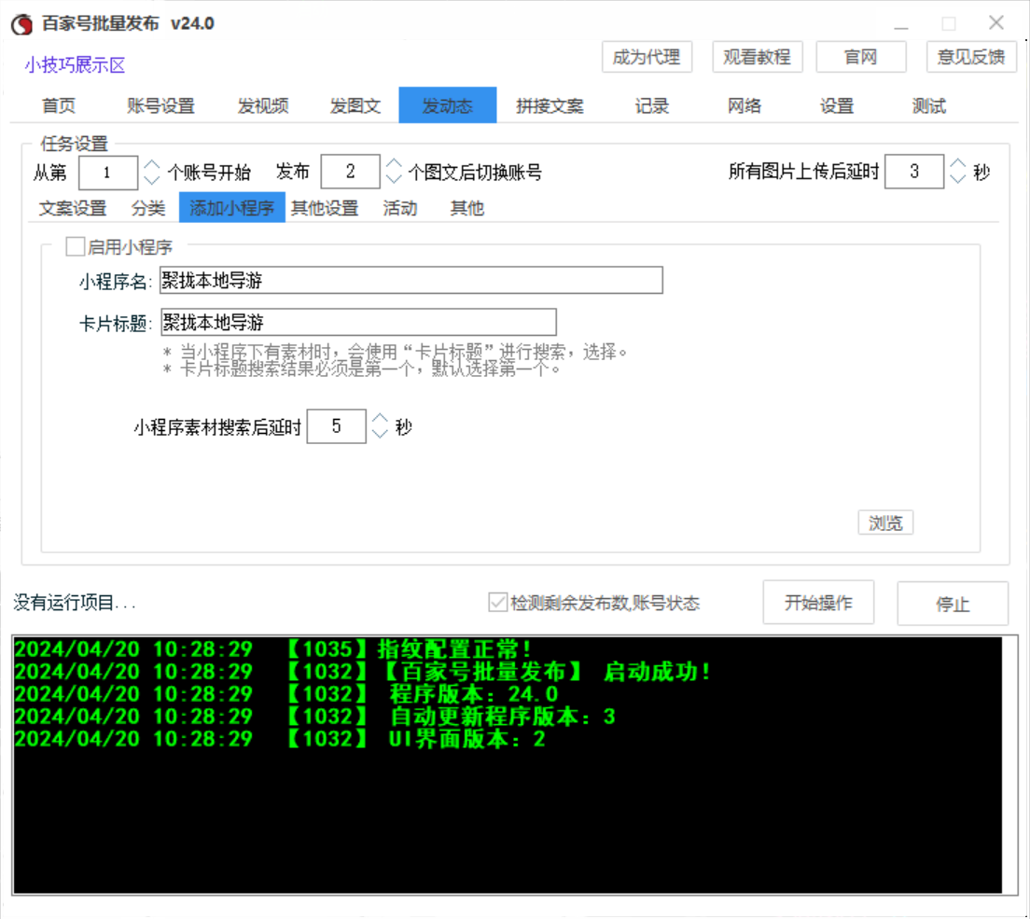This screenshot has width=1030, height=919.
Task: Decrease the 小程序素材搜索后延时 seconds
Action: (380, 434)
